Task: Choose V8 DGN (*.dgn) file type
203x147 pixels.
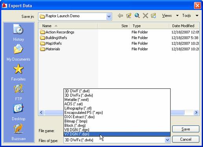Action: coord(117,130)
